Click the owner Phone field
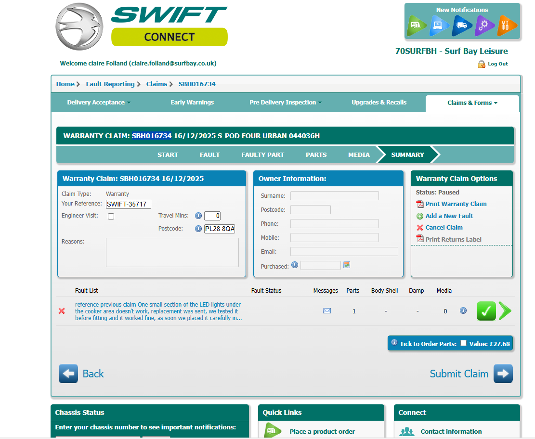 334,224
